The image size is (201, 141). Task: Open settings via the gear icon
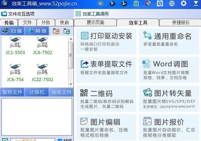tap(184, 3)
